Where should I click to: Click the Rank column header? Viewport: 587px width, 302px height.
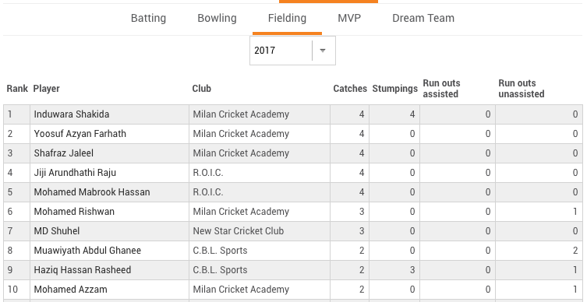[x=17, y=89]
